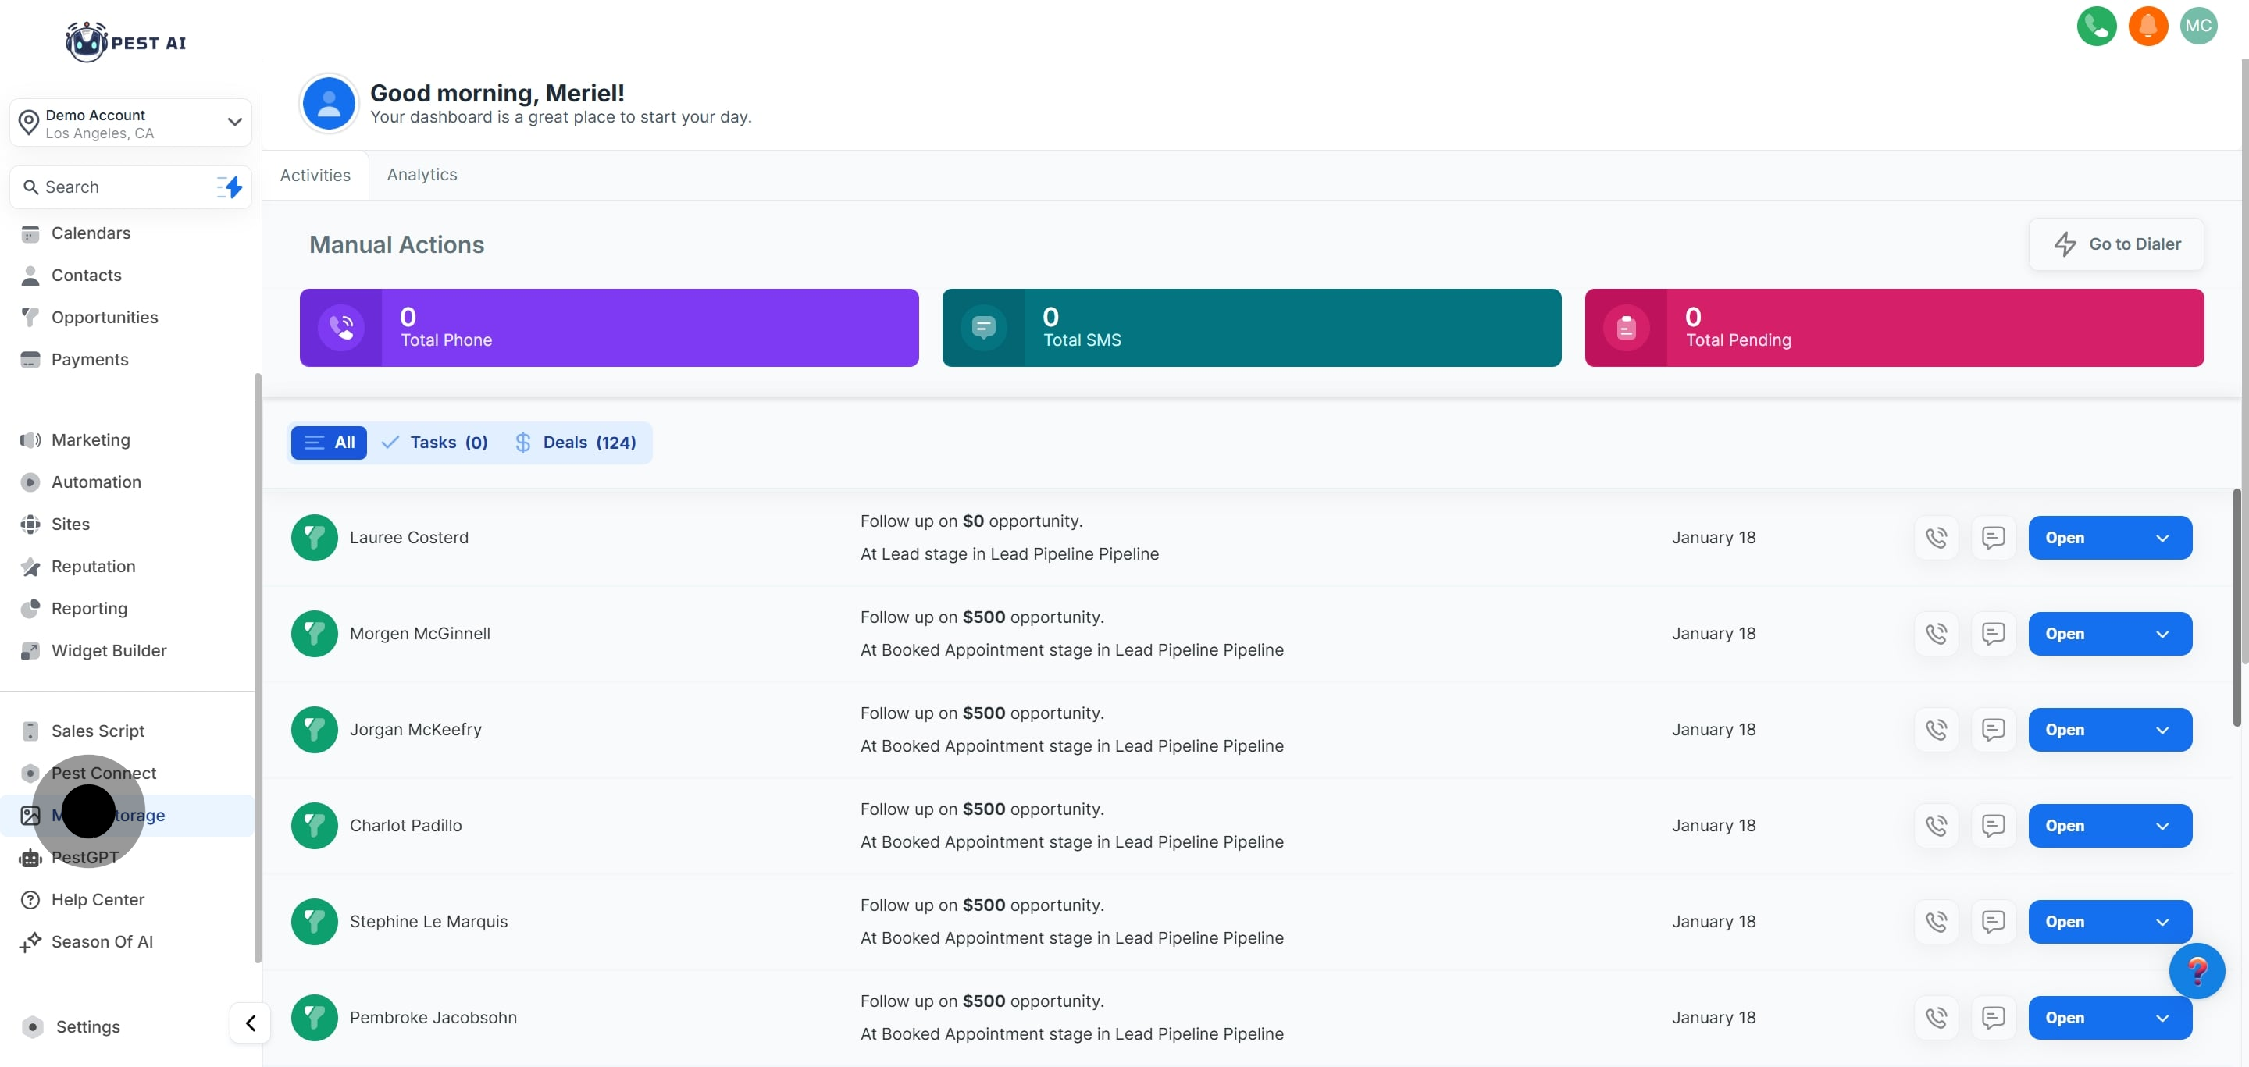Click the message icon for Morgen McGinnell
The height and width of the screenshot is (1067, 2249).
click(x=1992, y=633)
